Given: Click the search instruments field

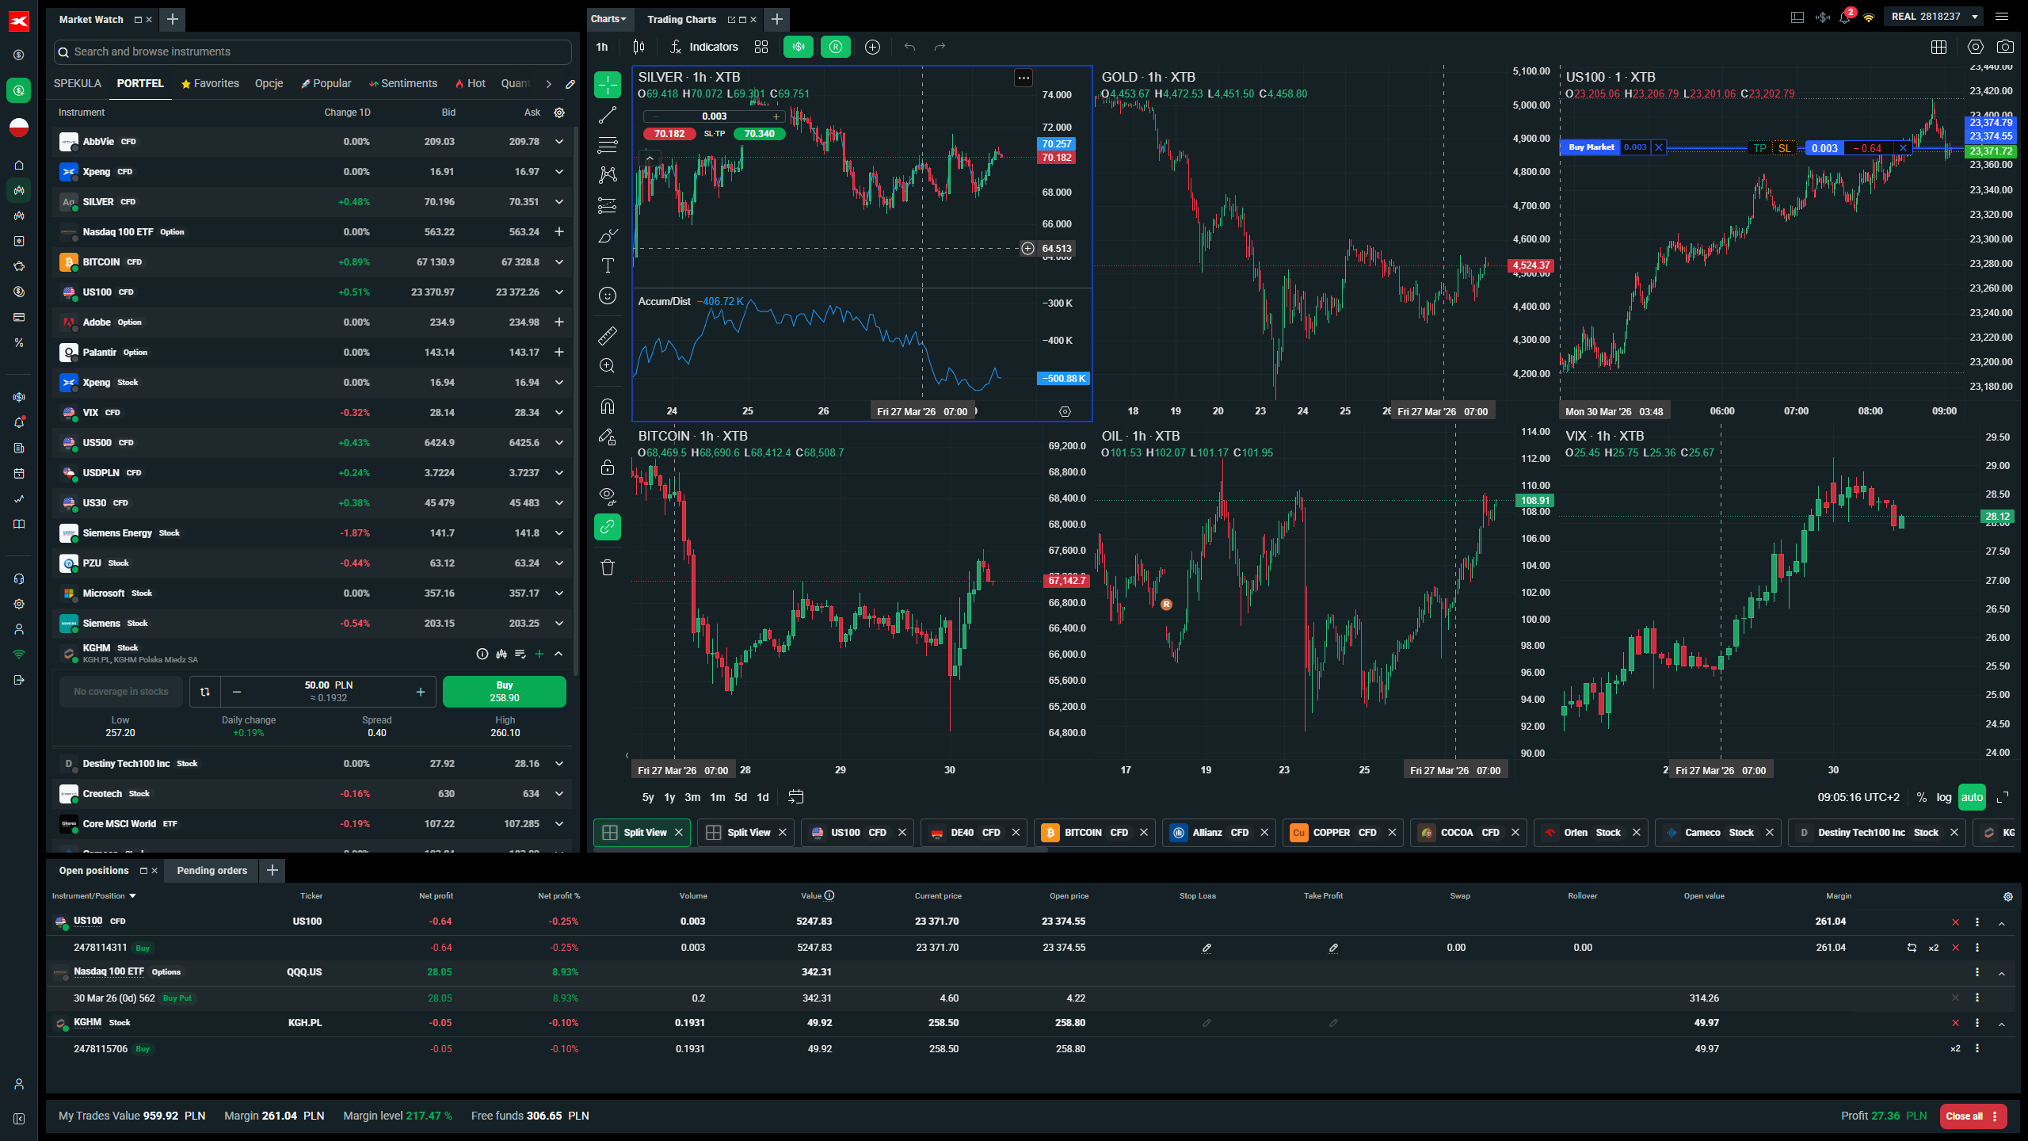Looking at the screenshot, I should tap(313, 52).
